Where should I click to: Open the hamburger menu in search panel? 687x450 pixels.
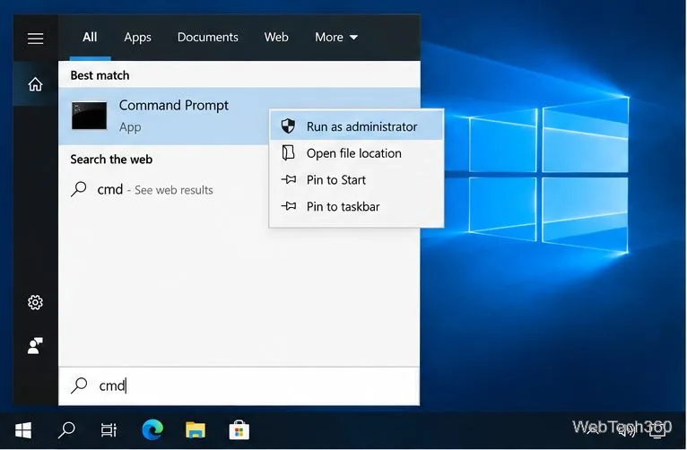(36, 39)
